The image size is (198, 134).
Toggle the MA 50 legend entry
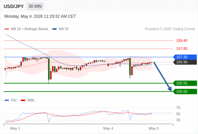[60, 29]
